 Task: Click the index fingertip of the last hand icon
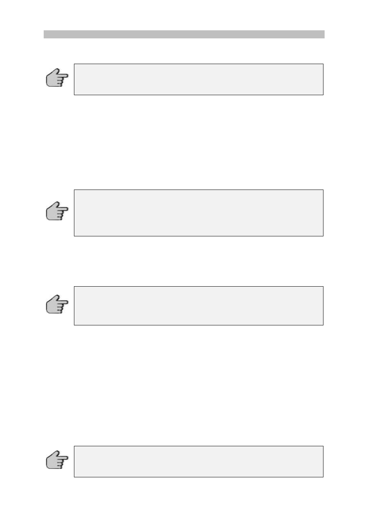(x=67, y=457)
